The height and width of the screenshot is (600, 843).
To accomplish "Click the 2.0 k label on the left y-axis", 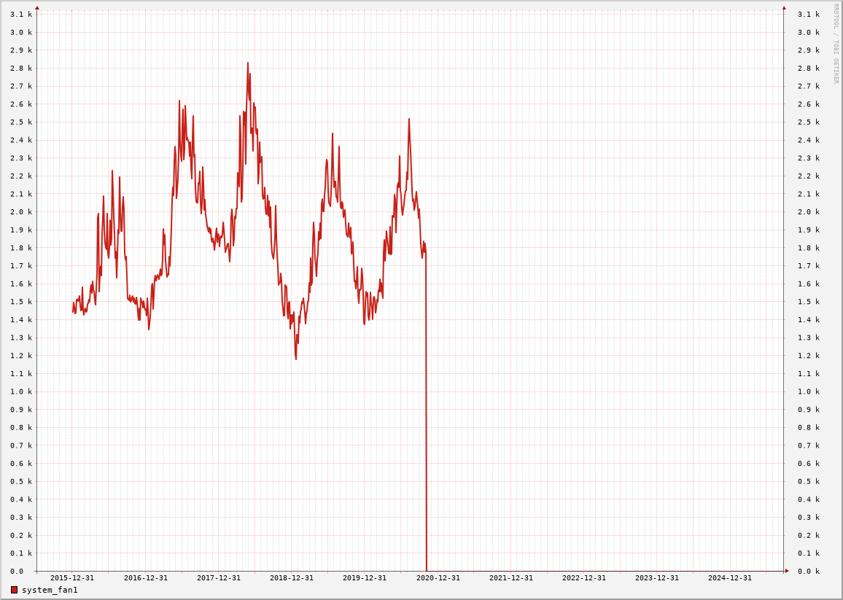I will point(21,212).
